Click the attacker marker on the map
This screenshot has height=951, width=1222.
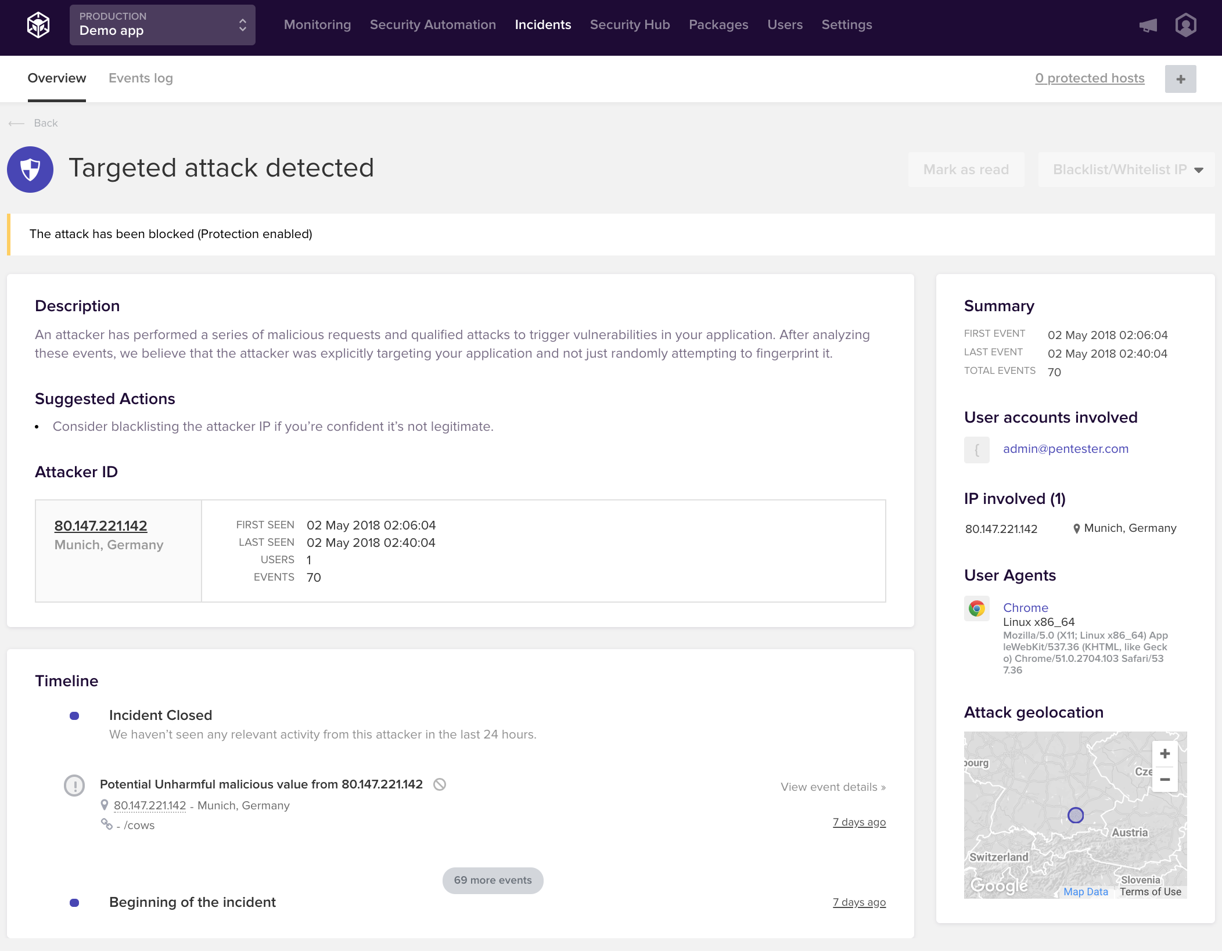[1075, 815]
